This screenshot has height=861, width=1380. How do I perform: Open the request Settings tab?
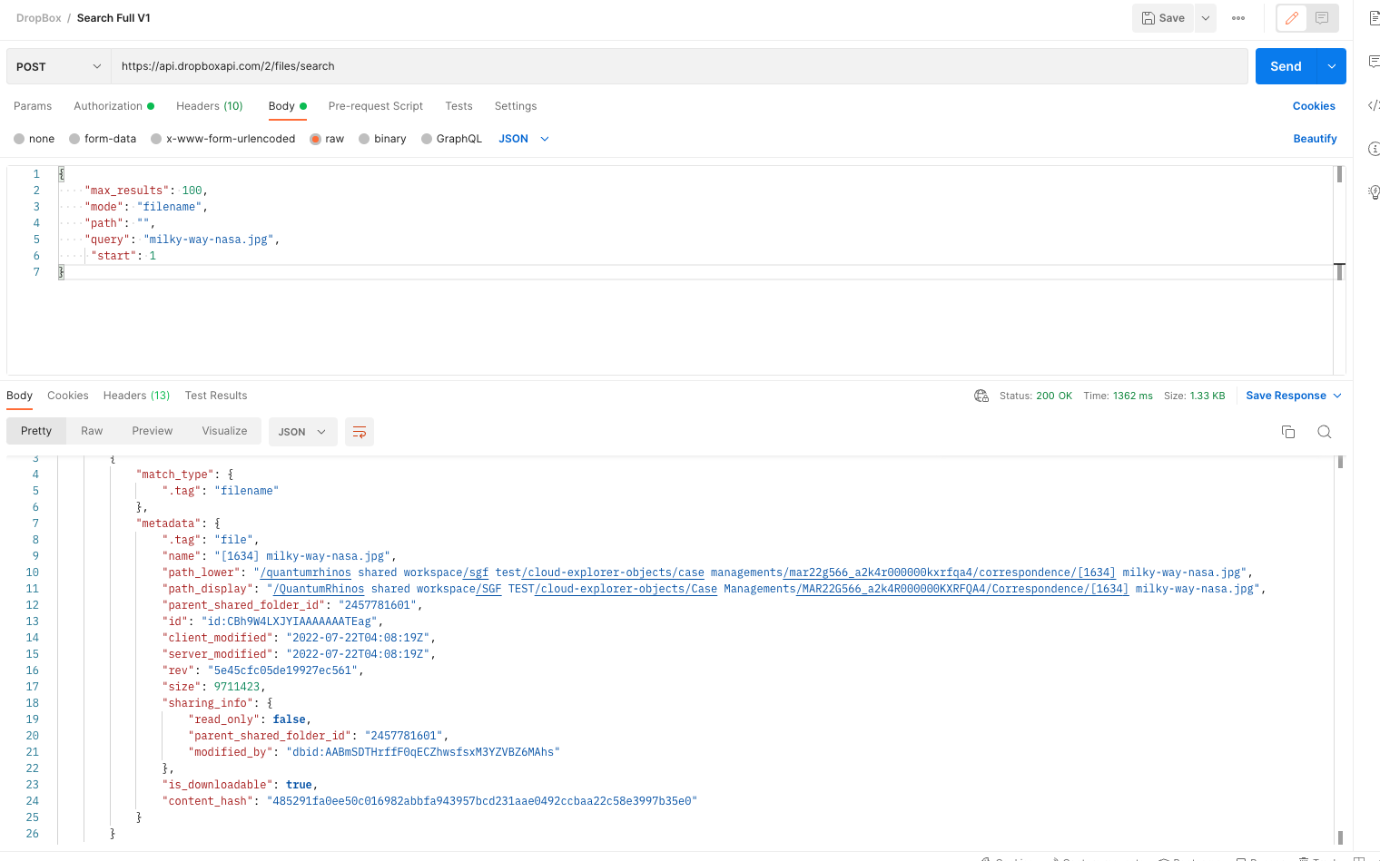point(516,106)
